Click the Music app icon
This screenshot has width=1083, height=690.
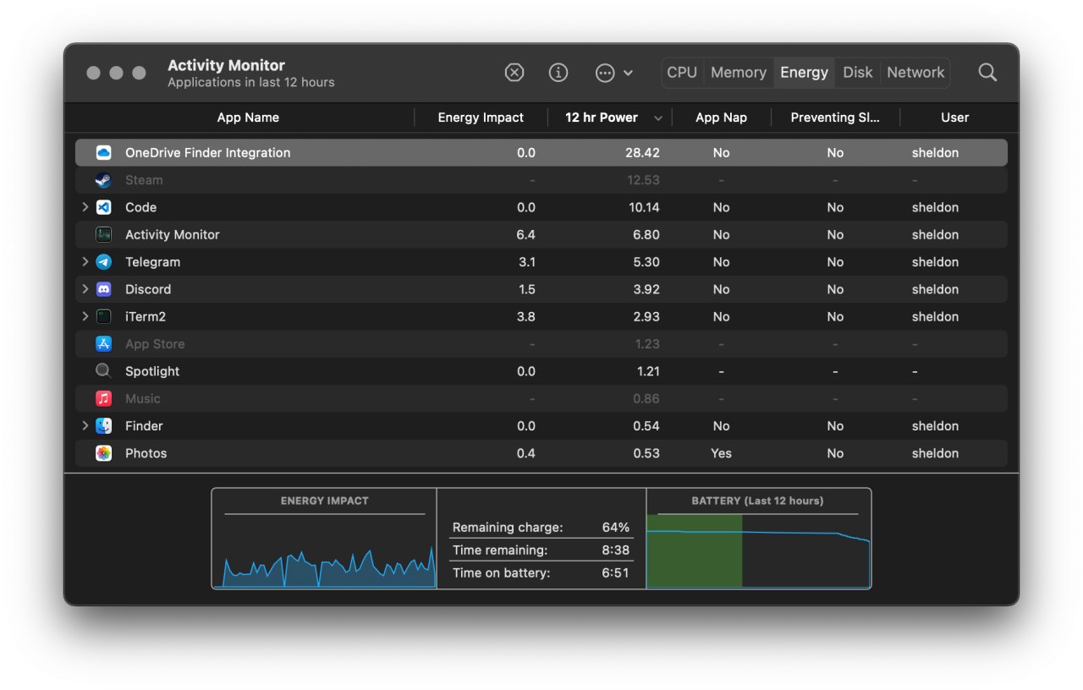[103, 398]
